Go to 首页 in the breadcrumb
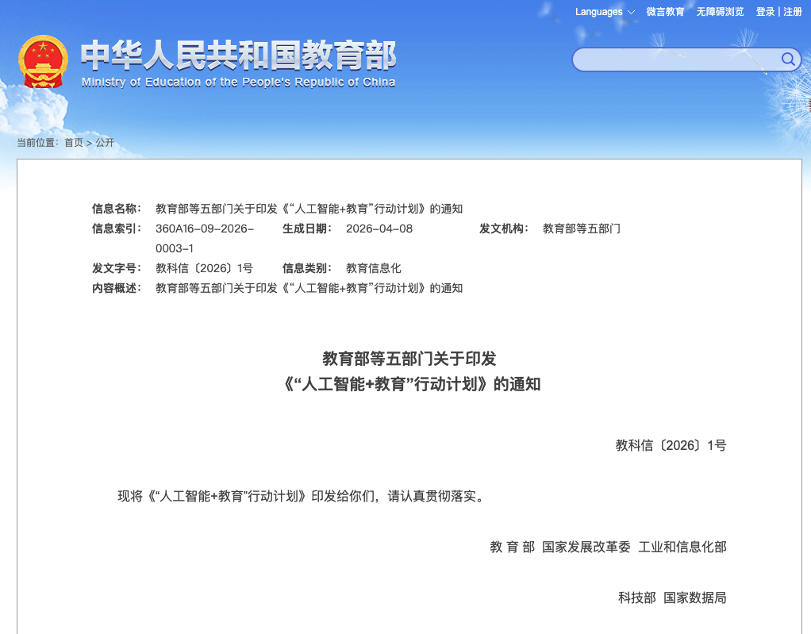The image size is (811, 634). (x=73, y=143)
